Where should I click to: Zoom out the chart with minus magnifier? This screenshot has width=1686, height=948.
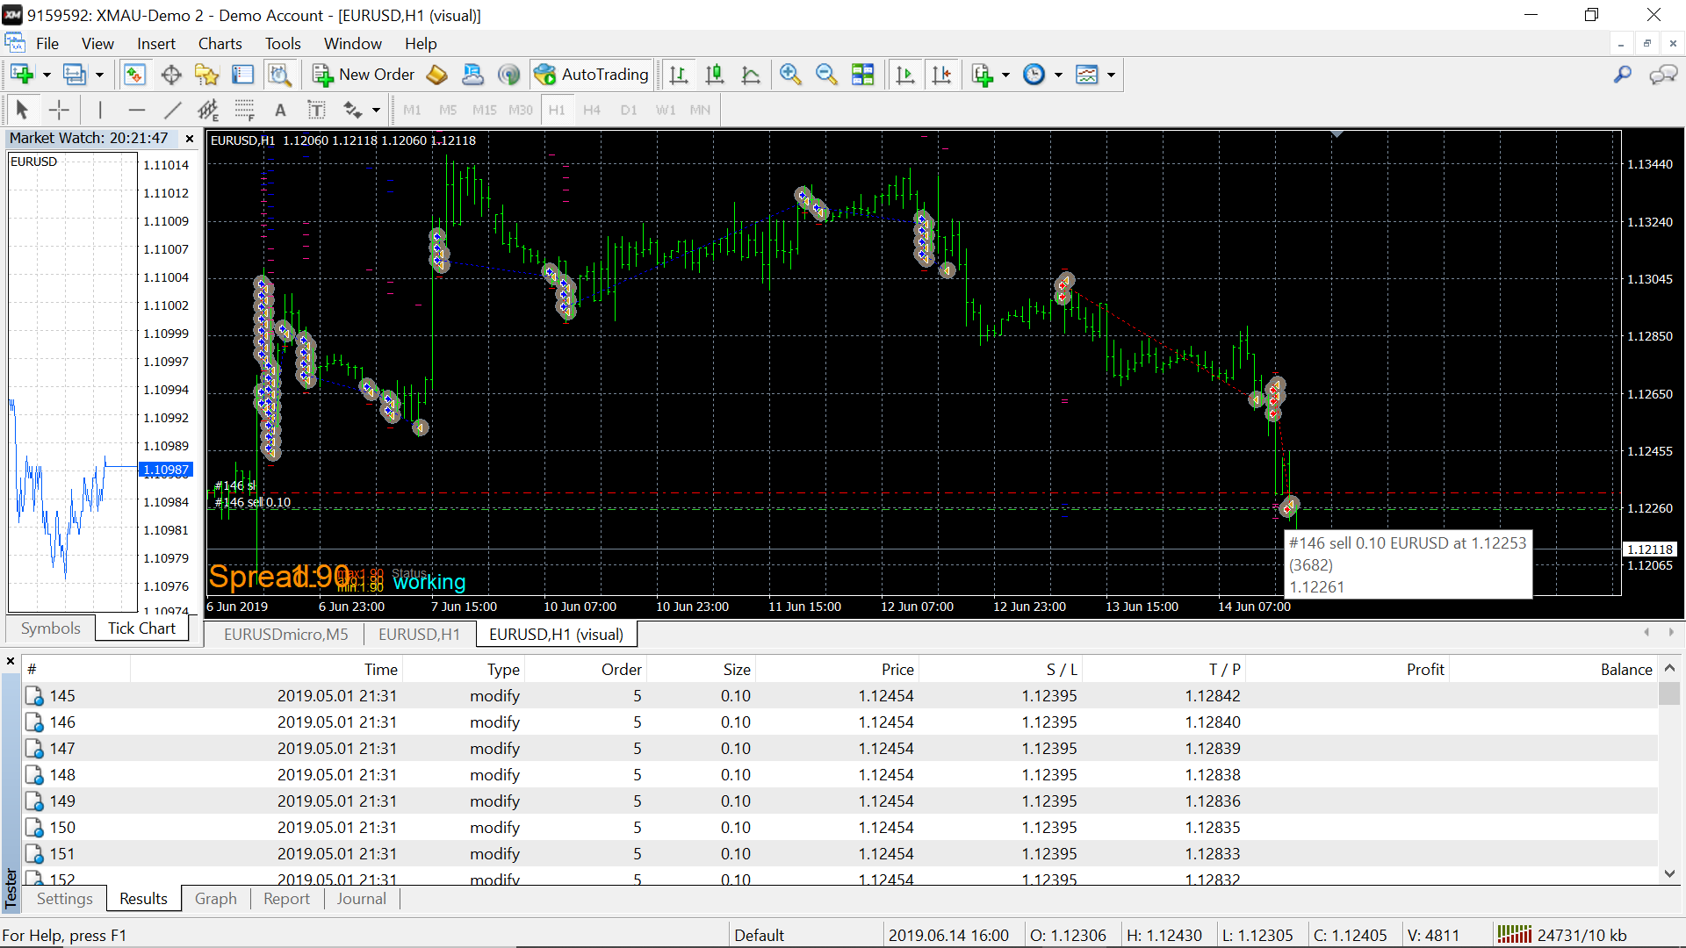pos(826,75)
